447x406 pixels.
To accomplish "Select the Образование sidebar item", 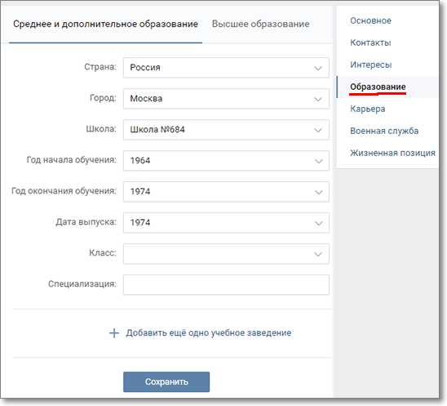I will click(x=378, y=87).
